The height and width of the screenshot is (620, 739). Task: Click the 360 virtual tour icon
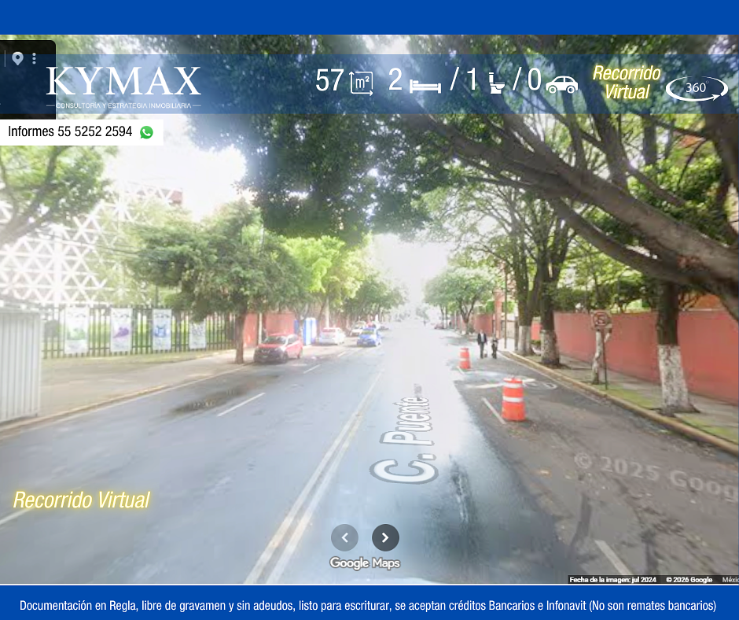point(697,88)
